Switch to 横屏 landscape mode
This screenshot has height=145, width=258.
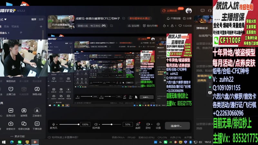(34, 19)
